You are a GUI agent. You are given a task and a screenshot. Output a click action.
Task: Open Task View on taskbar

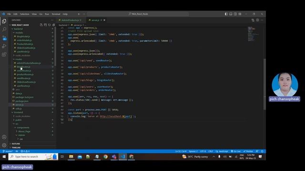pos(62,157)
